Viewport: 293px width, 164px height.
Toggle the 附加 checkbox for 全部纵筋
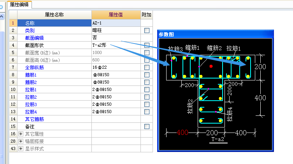pos(147,67)
